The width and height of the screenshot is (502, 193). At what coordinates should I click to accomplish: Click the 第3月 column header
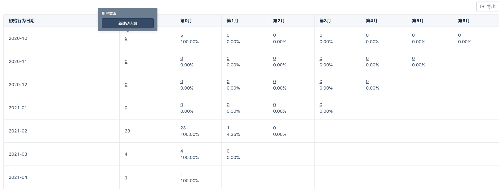(x=325, y=21)
